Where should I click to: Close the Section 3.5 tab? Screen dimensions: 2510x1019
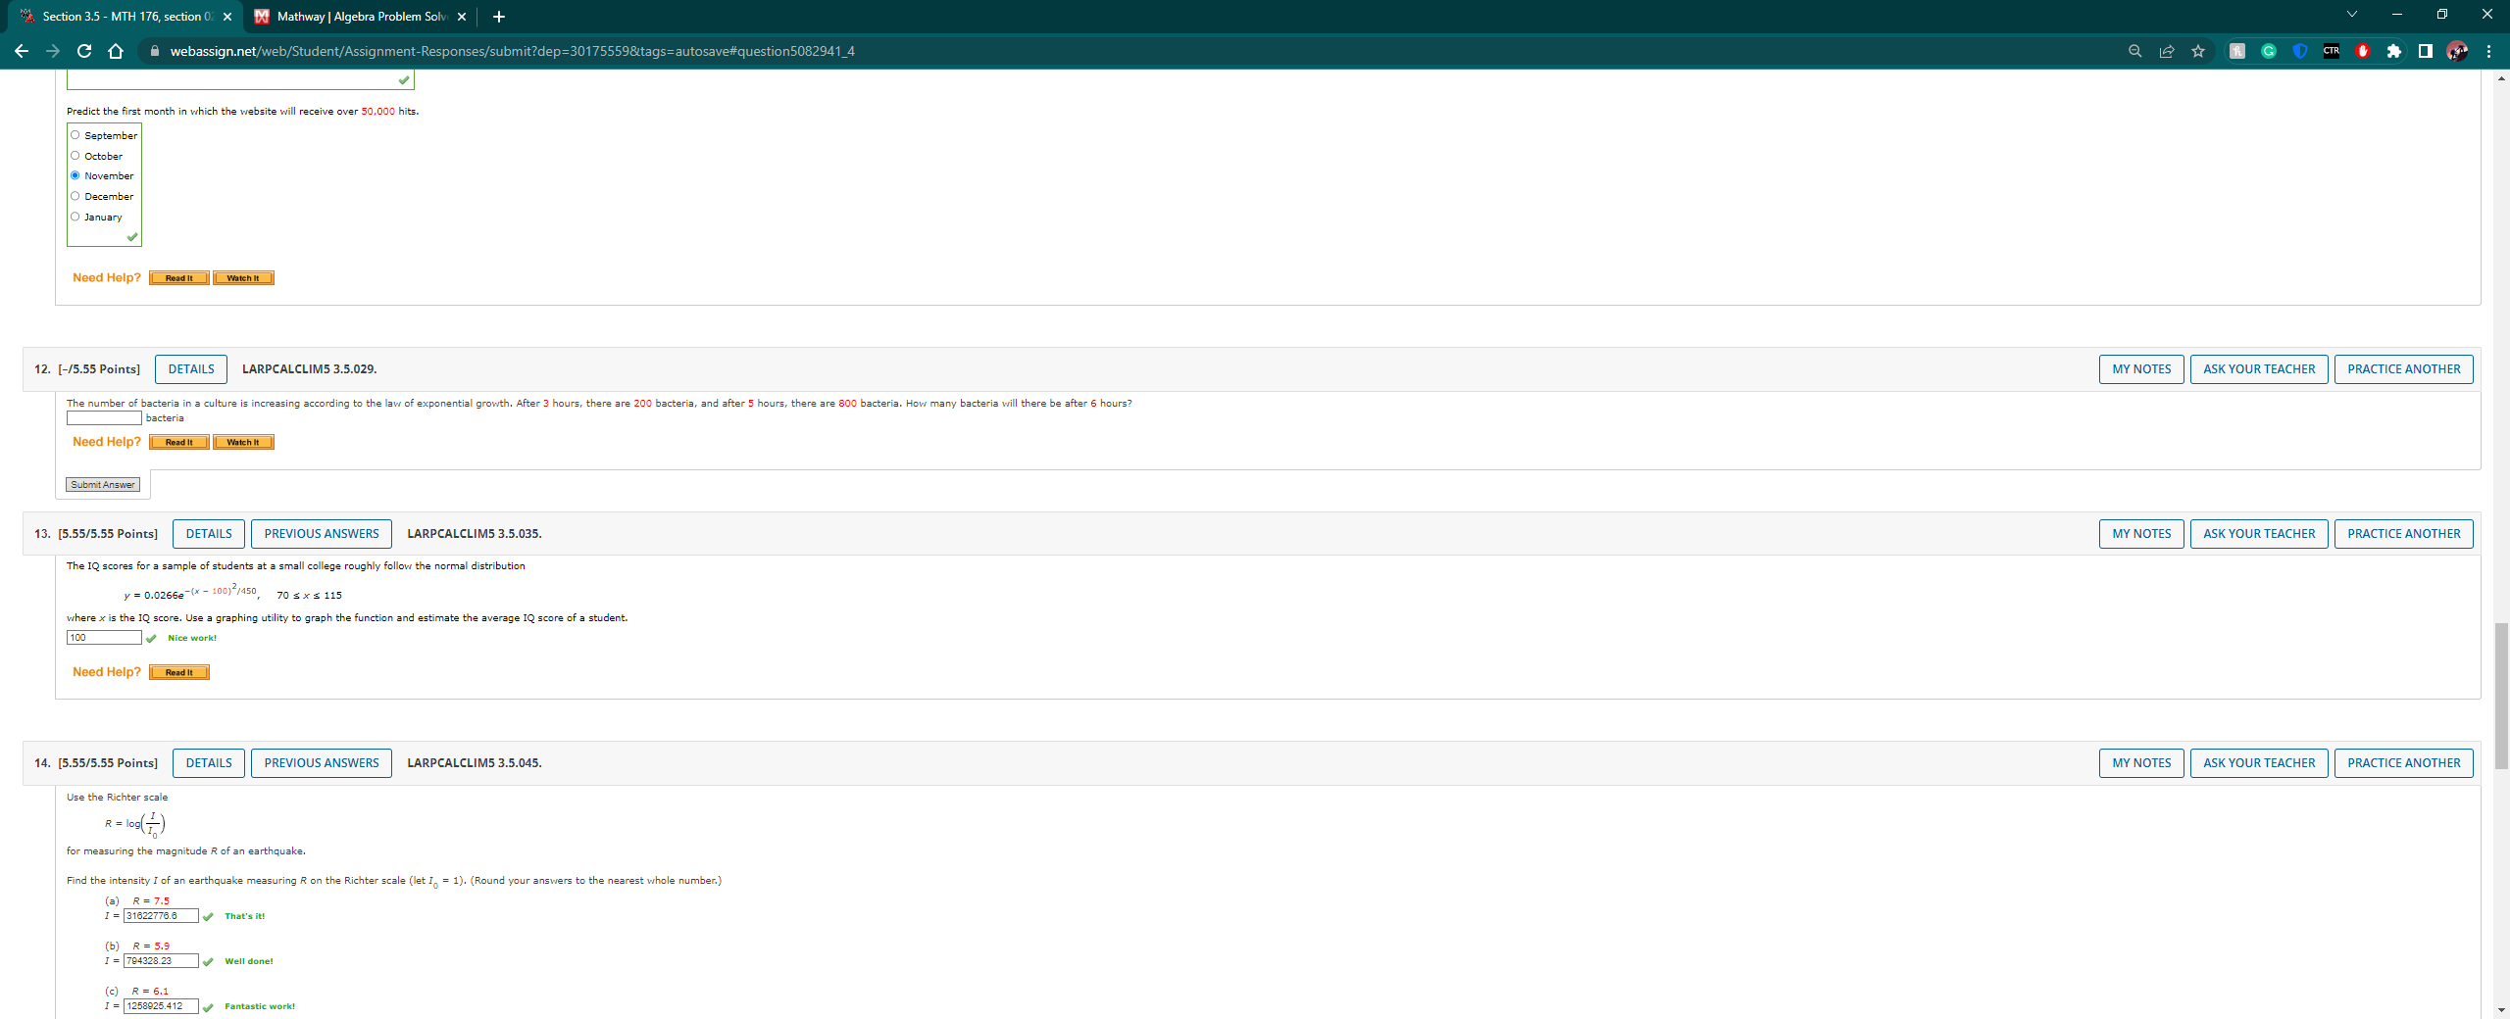(227, 17)
